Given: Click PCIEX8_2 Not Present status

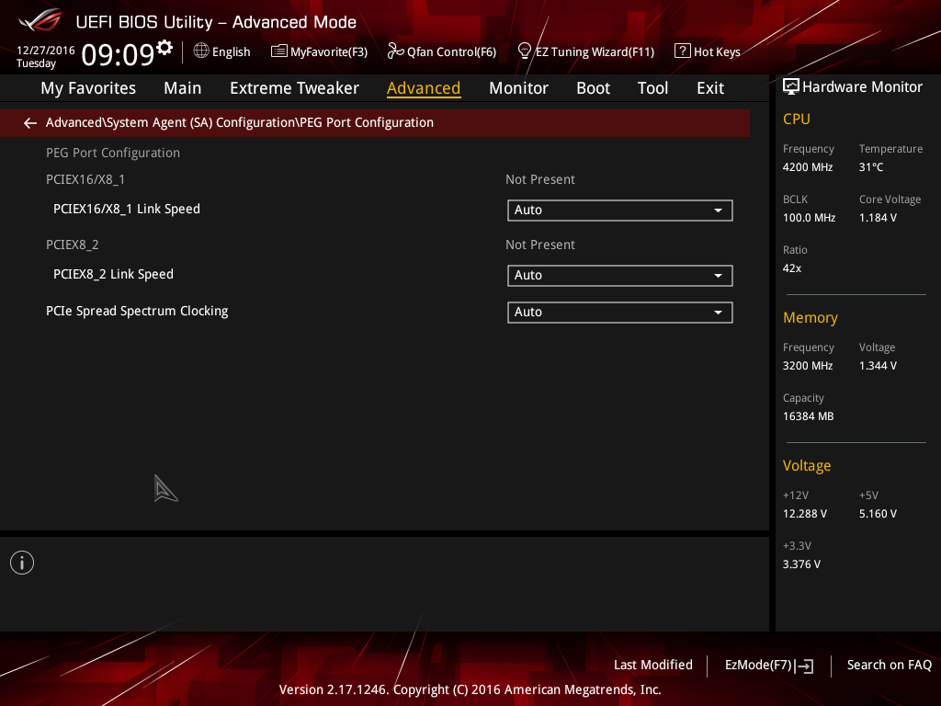Looking at the screenshot, I should (x=540, y=245).
